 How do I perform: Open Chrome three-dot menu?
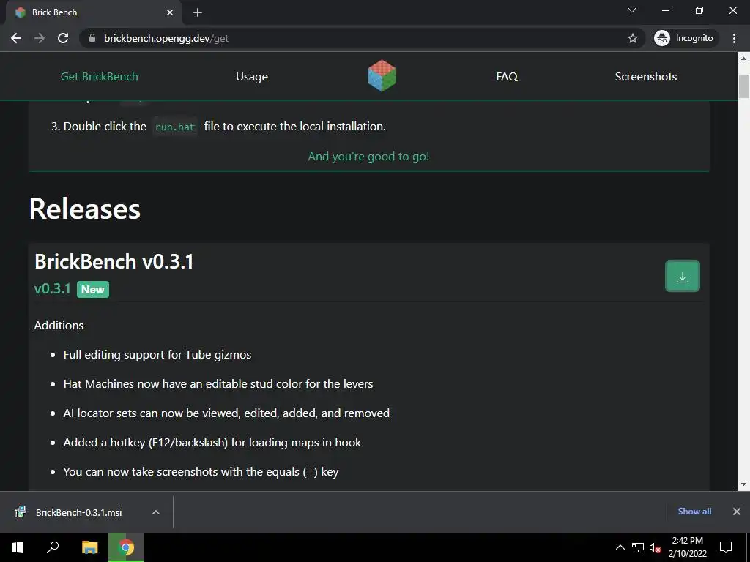[x=734, y=38]
